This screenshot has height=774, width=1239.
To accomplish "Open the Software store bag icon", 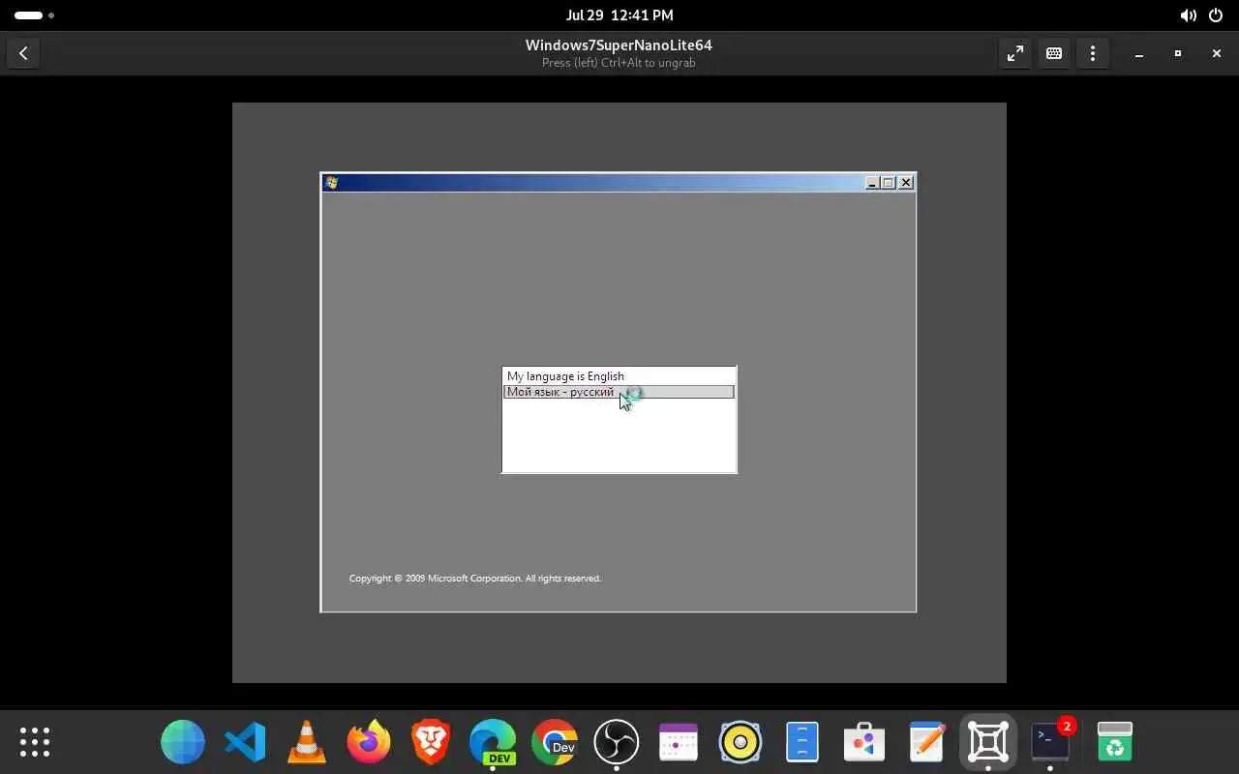I will click(x=864, y=742).
